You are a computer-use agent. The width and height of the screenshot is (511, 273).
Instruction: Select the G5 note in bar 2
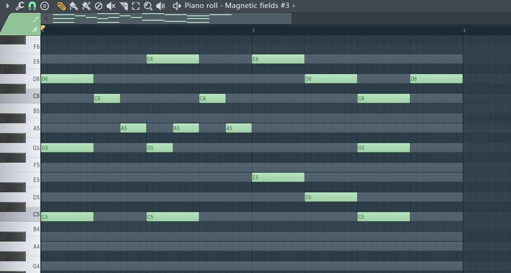coord(384,148)
